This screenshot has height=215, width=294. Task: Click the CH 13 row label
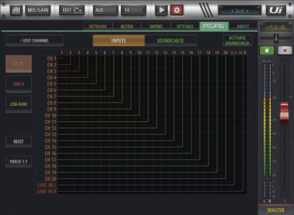[50, 135]
